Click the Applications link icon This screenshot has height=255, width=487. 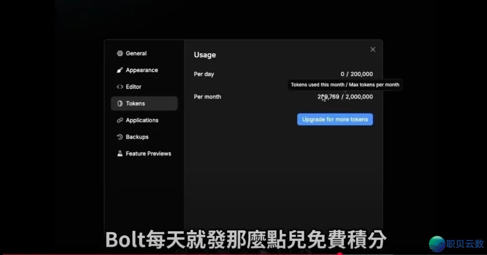120,120
